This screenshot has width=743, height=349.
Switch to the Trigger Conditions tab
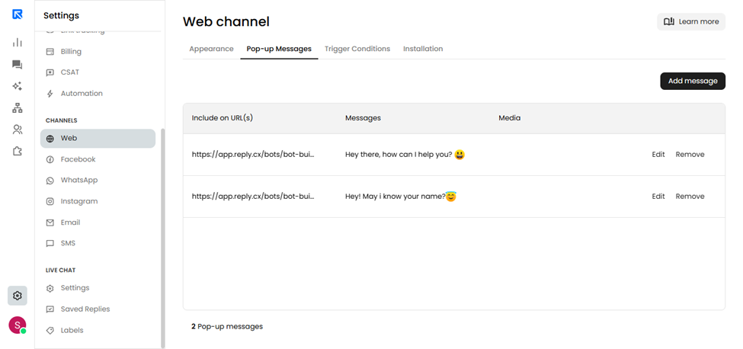click(x=357, y=49)
